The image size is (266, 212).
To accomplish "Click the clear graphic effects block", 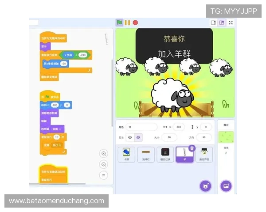I will (x=49, y=113).
